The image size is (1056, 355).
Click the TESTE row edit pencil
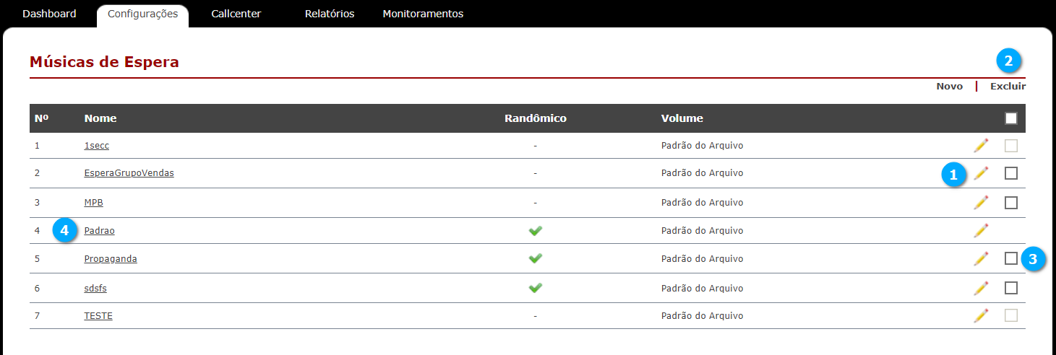(981, 315)
